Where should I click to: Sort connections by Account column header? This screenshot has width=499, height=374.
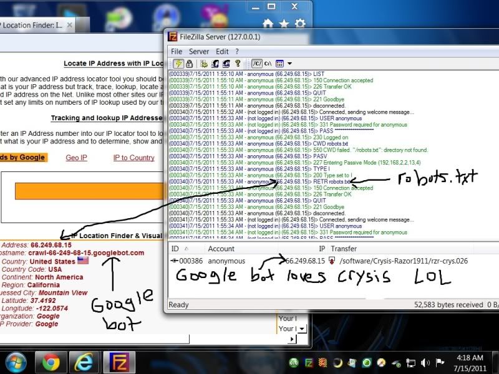[242, 249]
